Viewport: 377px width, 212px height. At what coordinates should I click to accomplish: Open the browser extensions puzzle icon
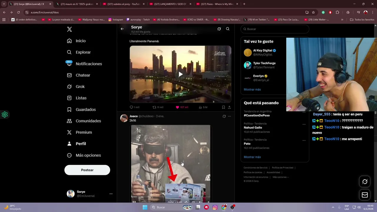pyautogui.click(x=338, y=12)
